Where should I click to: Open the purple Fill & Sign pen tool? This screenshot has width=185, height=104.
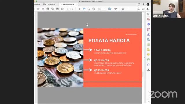148,34
